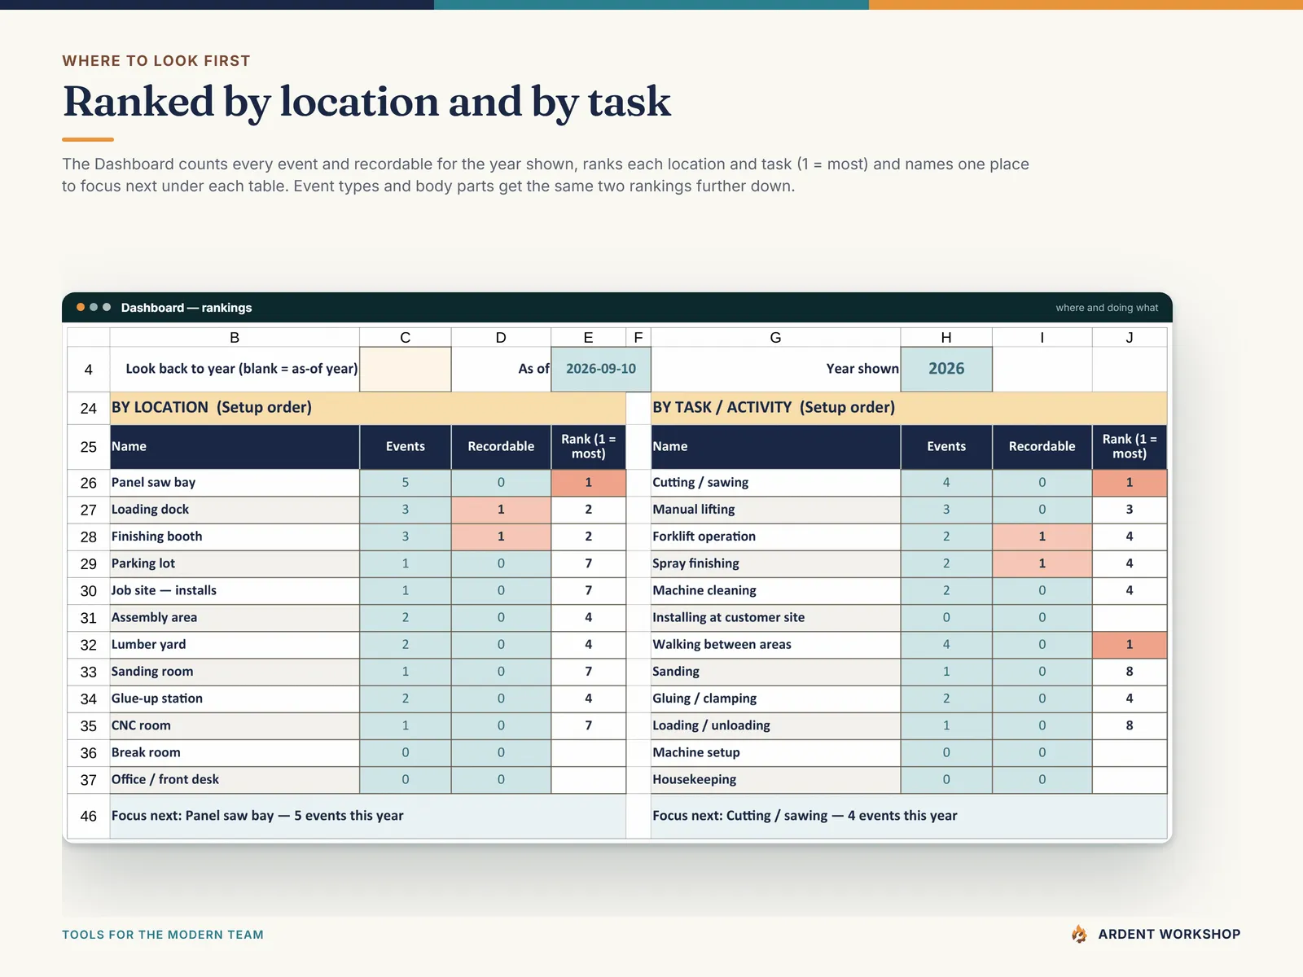
Task: Click the Break room name cell
Action: (x=235, y=752)
